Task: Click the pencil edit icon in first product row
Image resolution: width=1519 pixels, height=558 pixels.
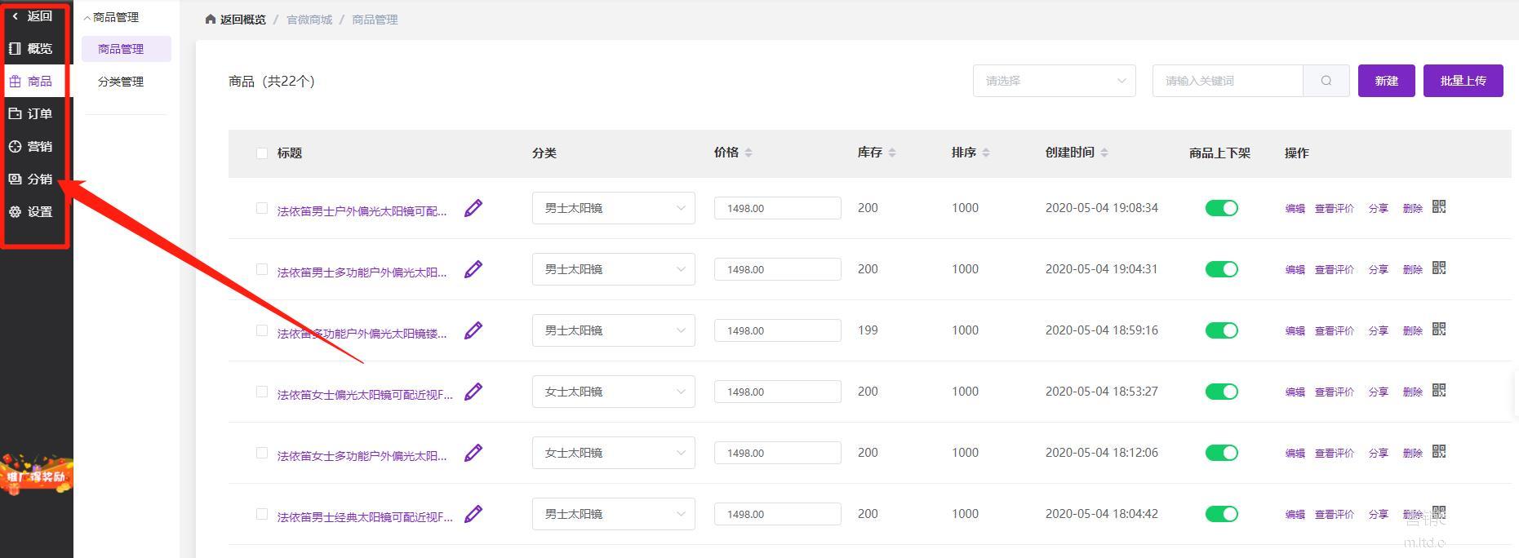Action: [473, 209]
